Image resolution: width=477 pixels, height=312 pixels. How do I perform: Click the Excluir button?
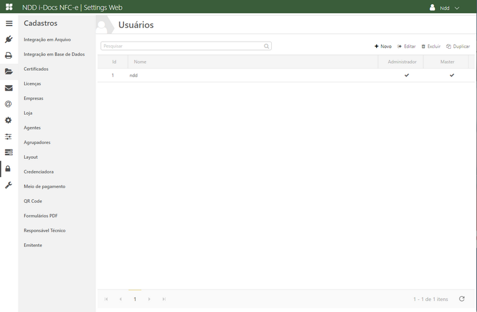pyautogui.click(x=431, y=46)
